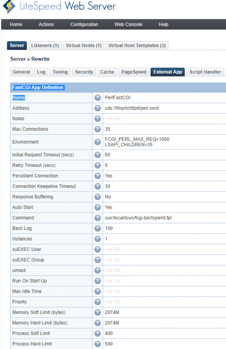Switch to Virtual Host Templates (3) tab
226x349 pixels.
[x=137, y=45]
